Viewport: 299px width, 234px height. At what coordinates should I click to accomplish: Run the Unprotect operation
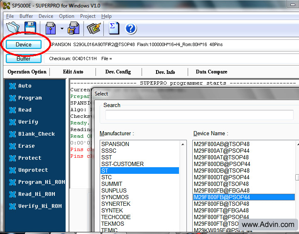[28, 170]
